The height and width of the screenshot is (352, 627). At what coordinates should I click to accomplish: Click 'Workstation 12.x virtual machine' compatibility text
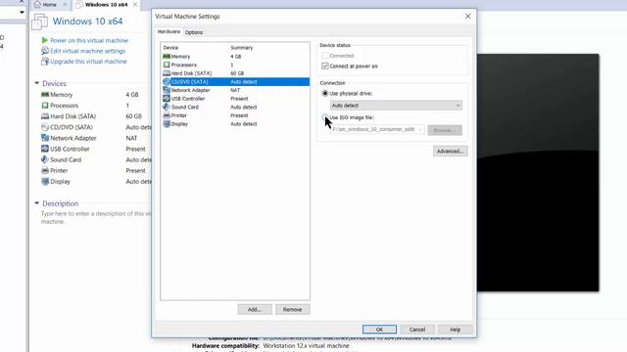306,345
